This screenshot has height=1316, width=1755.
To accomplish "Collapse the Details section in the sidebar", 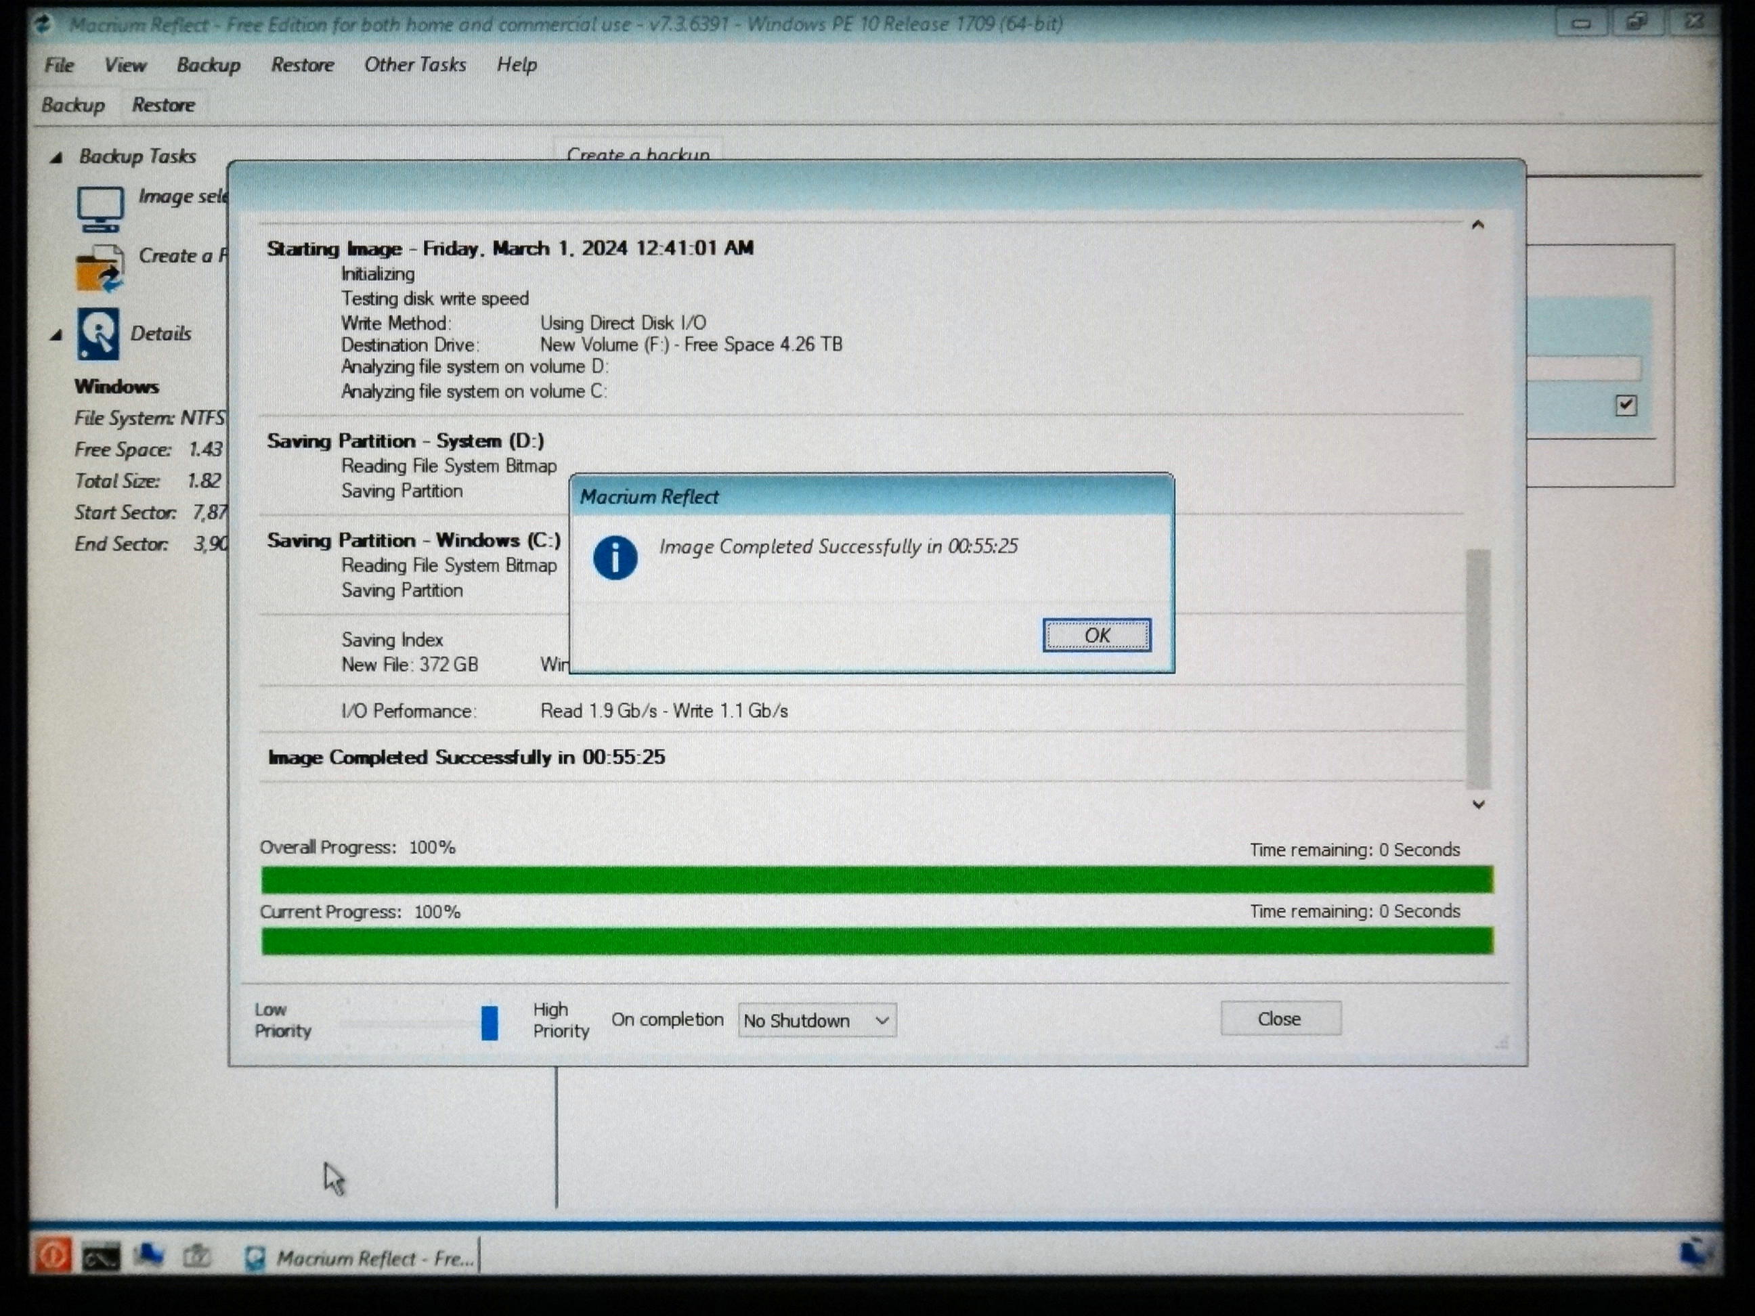I will tap(56, 336).
